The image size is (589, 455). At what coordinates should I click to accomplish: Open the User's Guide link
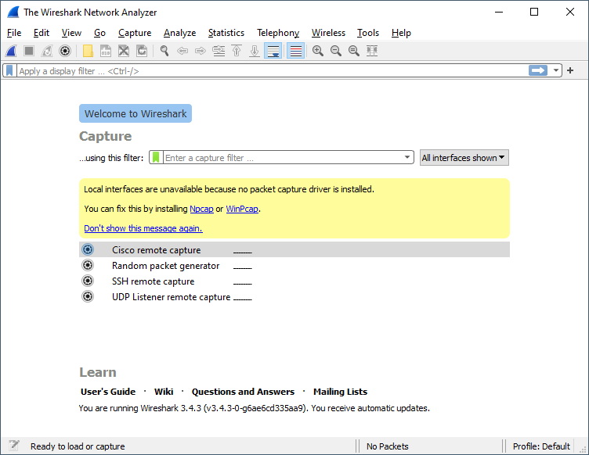[x=108, y=392]
